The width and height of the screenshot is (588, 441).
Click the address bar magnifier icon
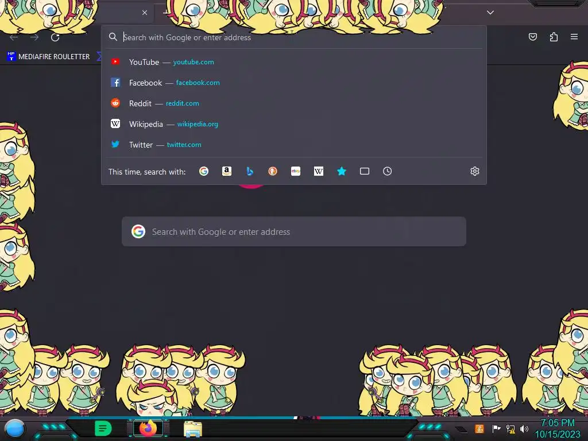pyautogui.click(x=113, y=37)
